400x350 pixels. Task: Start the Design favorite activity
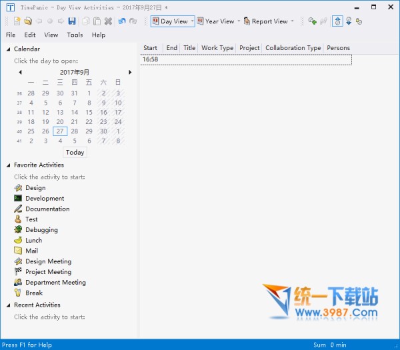point(30,188)
